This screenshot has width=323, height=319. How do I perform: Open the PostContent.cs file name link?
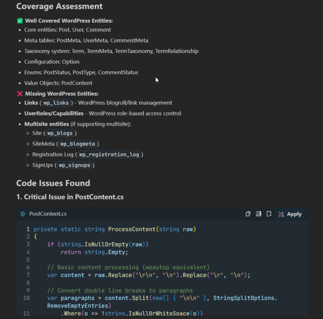(x=48, y=214)
